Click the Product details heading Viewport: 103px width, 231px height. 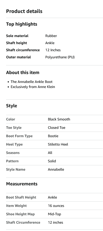pyautogui.click(x=24, y=11)
